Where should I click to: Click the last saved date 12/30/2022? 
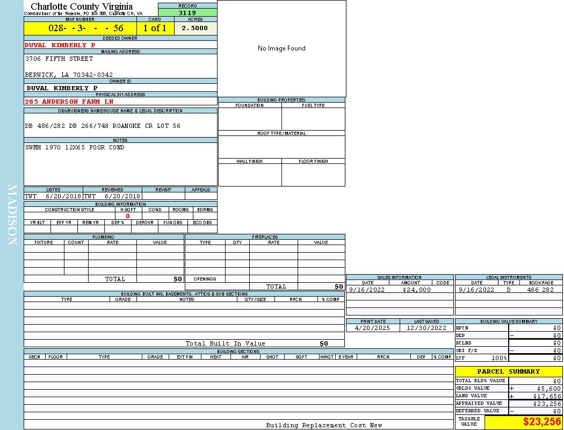(x=426, y=328)
